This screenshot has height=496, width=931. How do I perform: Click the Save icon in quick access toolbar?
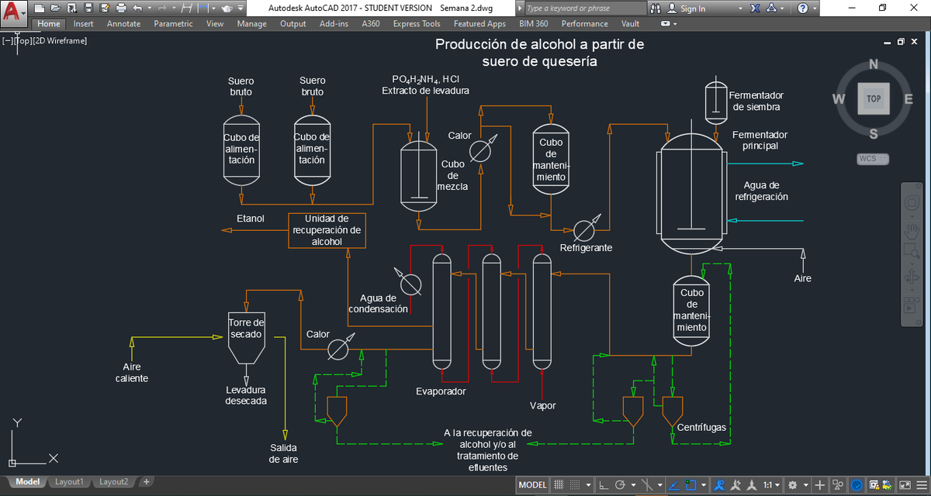tap(88, 8)
